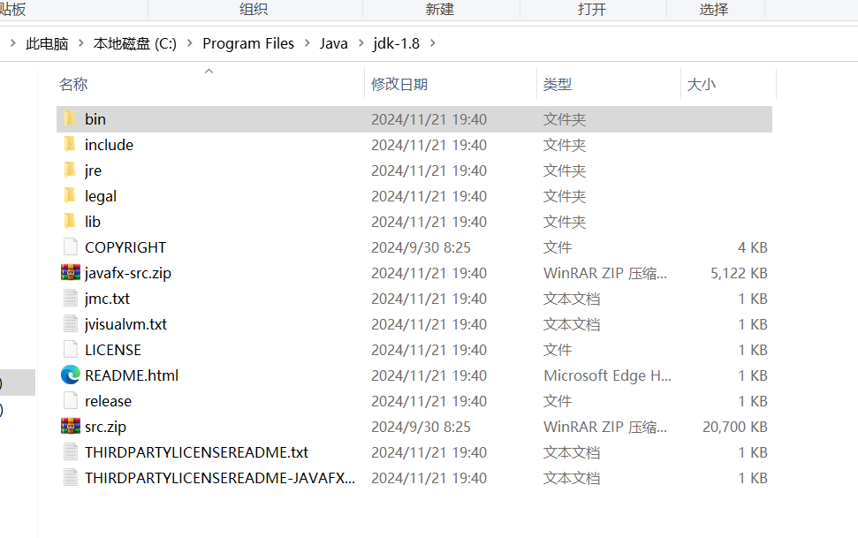Select the COPYRIGHT file name
Screen dimensions: 858x538
click(125, 247)
